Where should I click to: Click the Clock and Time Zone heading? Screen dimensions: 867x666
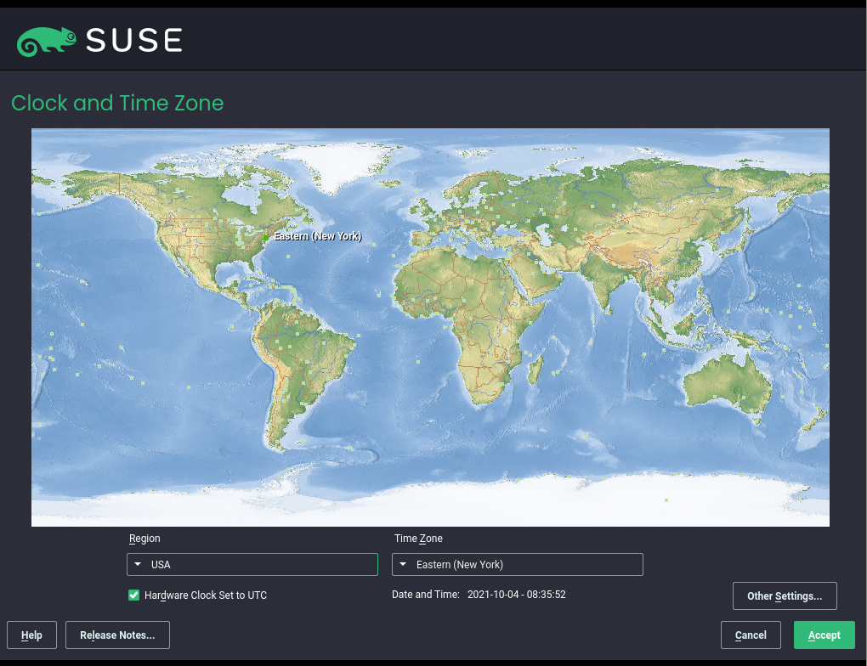click(117, 104)
